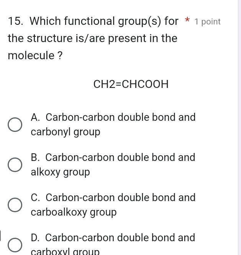Click the 'B. Carbon-carbon double bond and' line
This screenshot has height=255, width=241.
tap(113, 157)
